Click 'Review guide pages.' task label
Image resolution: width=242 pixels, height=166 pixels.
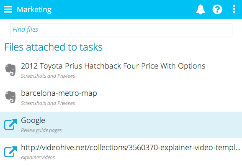point(42,130)
